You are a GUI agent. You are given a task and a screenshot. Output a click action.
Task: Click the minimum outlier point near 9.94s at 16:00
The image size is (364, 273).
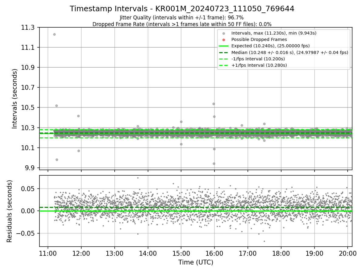click(x=214, y=163)
